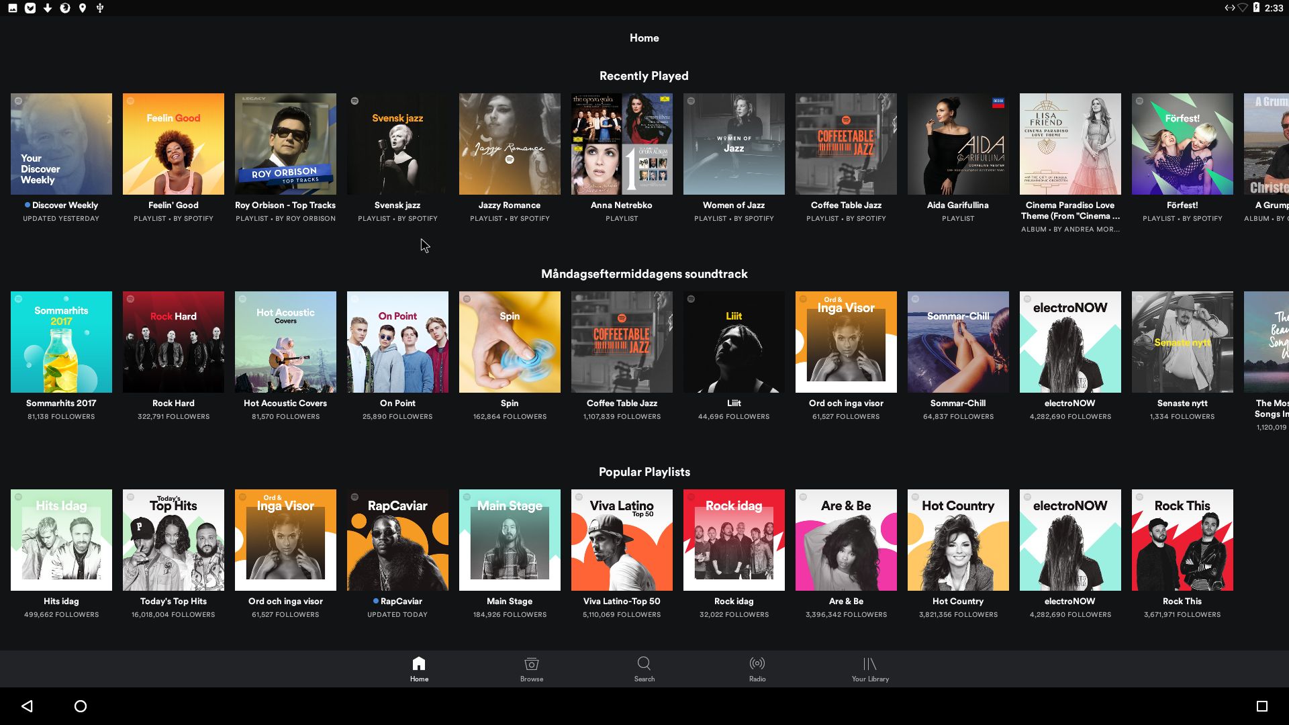Open Anna Netrebko playlist cover
Image resolution: width=1289 pixels, height=725 pixels.
622,144
